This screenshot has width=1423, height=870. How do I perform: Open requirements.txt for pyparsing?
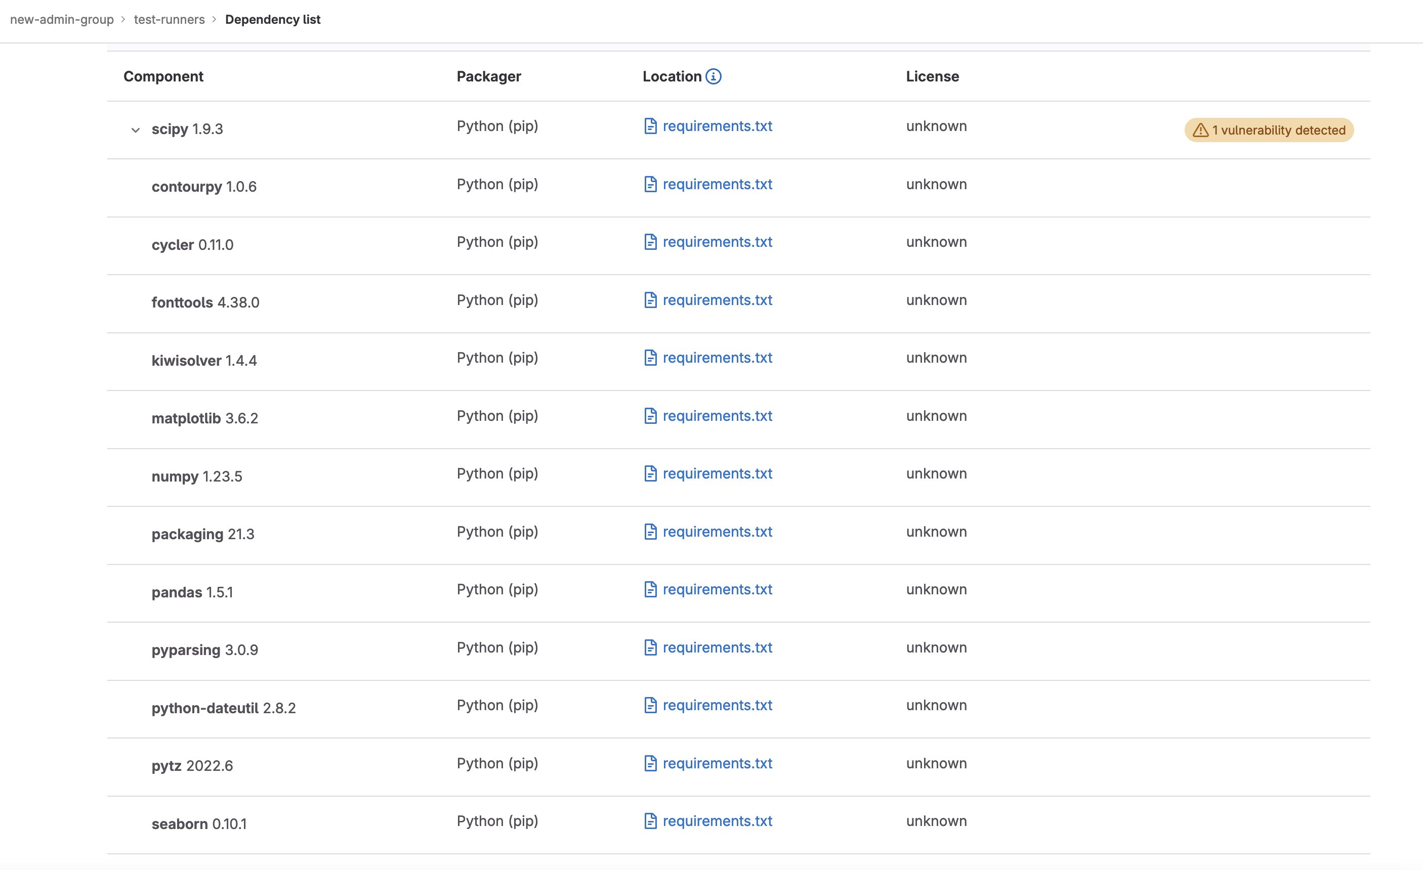717,648
